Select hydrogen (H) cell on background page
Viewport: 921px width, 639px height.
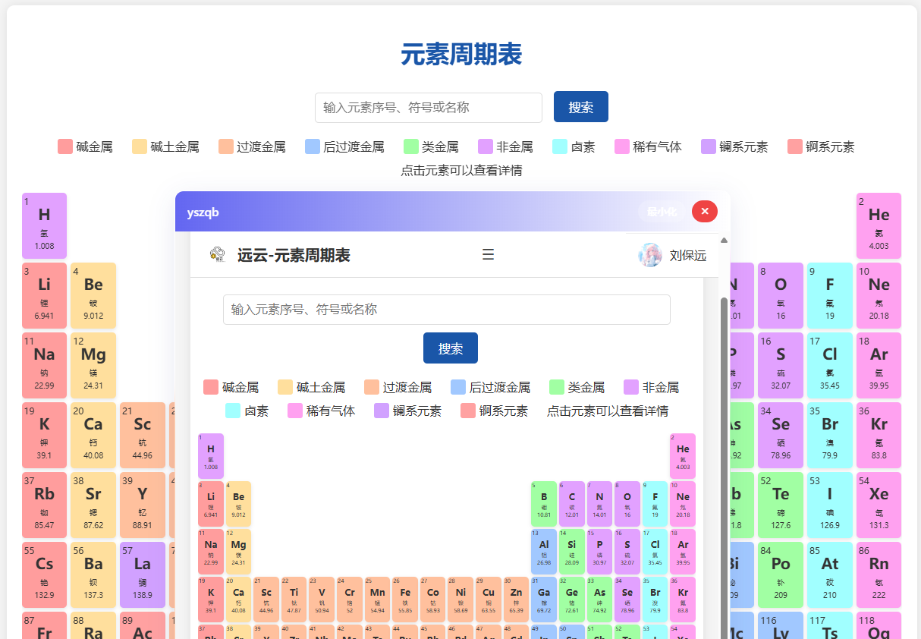(45, 225)
